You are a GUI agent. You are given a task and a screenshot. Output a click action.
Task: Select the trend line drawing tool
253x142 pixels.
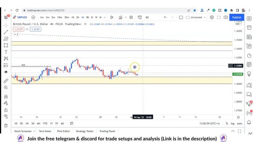click(x=6, y=32)
